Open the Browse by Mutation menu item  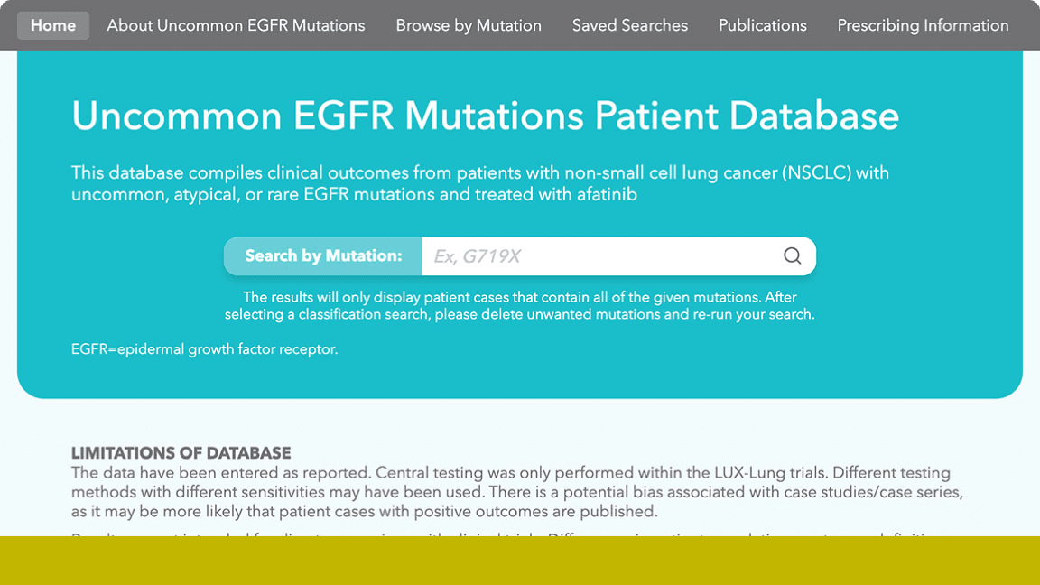(469, 25)
